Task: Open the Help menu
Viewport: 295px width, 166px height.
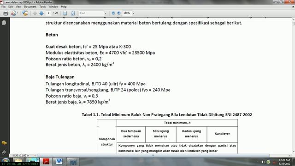Action: tap(64, 6)
